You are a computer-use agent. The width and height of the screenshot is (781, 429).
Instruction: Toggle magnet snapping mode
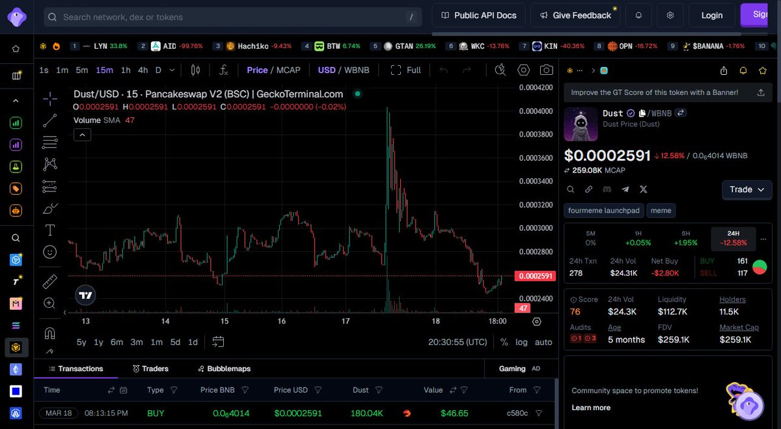click(x=50, y=333)
